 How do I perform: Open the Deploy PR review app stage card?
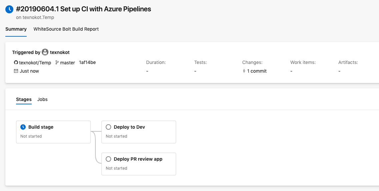[139, 164]
